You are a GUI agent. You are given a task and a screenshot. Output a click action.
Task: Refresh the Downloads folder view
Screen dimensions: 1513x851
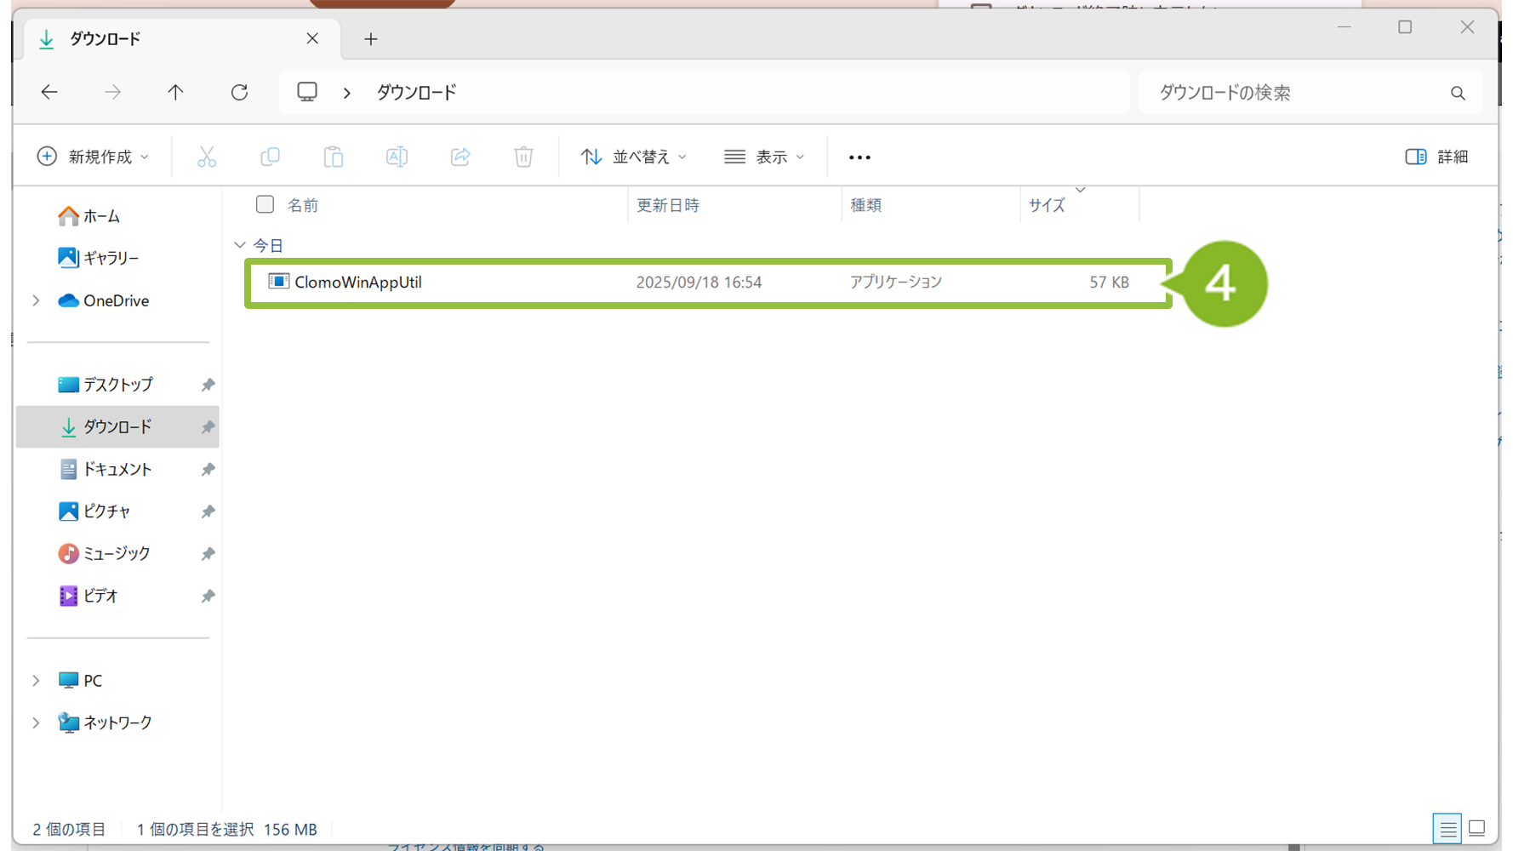239,92
